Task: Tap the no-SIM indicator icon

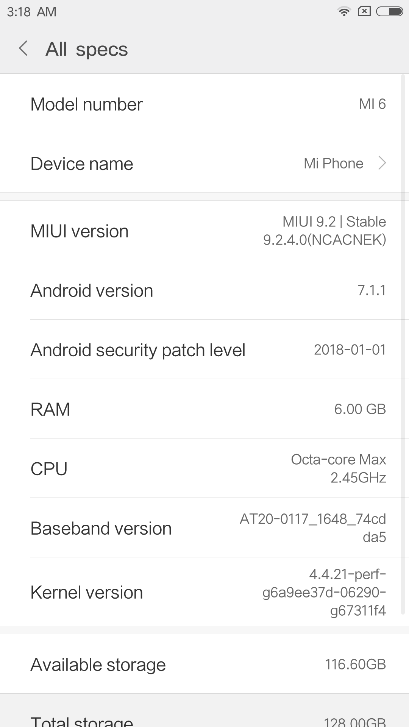Action: (x=364, y=12)
